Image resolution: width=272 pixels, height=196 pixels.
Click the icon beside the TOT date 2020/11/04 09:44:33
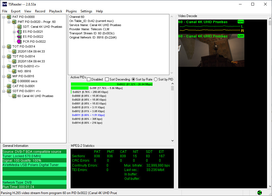[14, 51]
